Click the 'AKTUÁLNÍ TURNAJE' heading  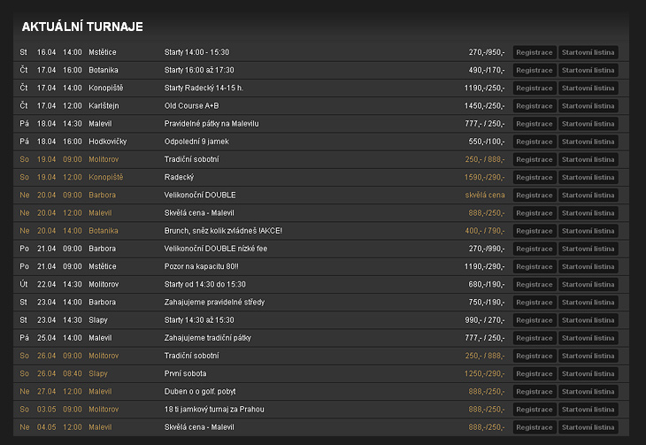82,27
